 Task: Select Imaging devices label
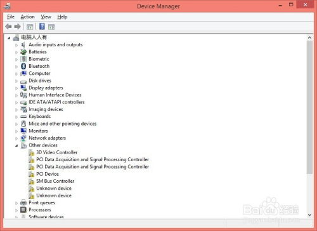(46, 109)
